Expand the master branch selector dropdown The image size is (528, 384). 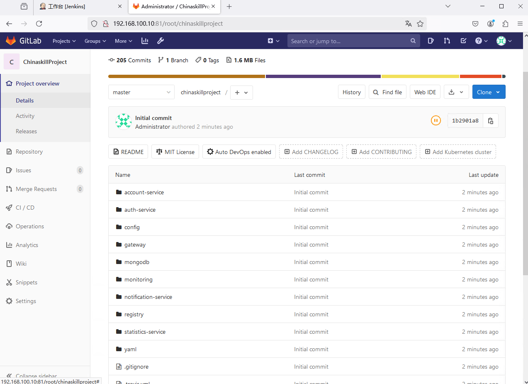click(x=141, y=92)
